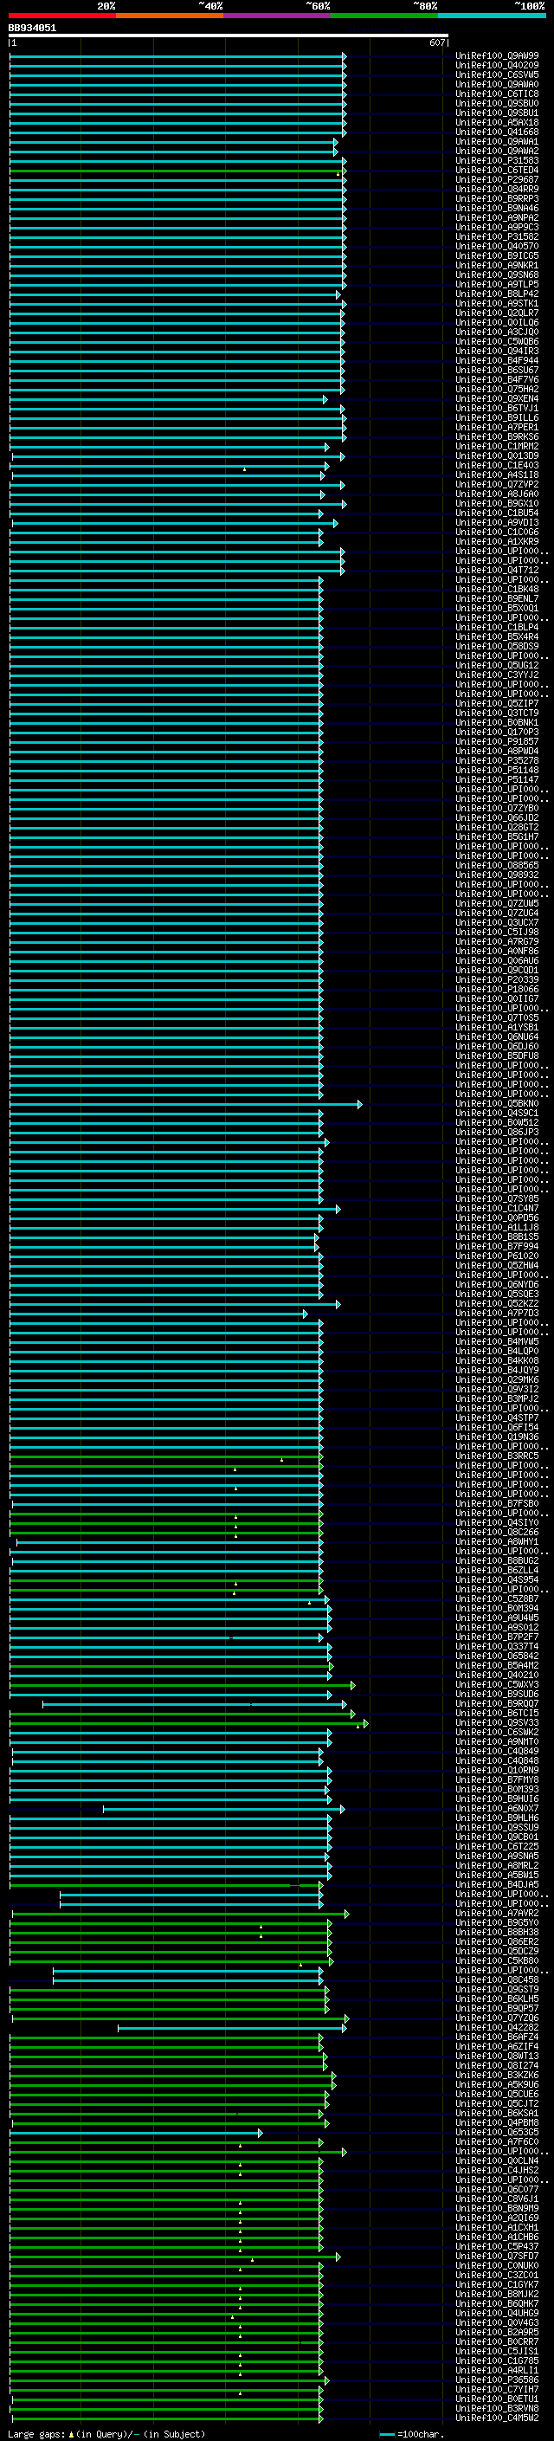Open hit label UniRef100_C5WQB6
554x2441 pixels.
tap(497, 341)
